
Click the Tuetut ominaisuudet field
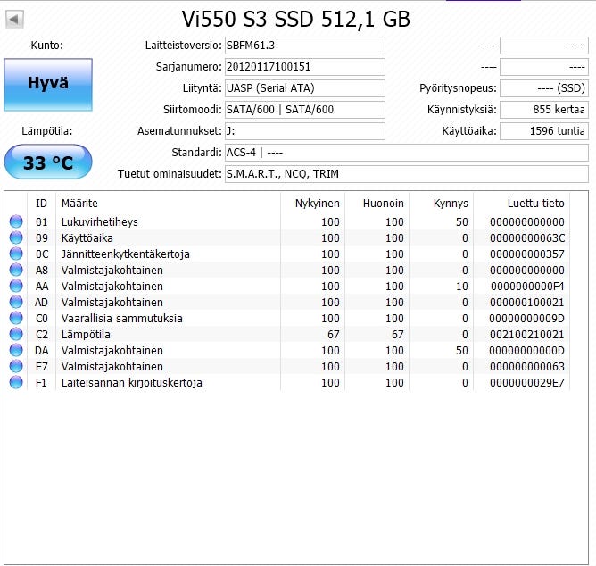click(x=407, y=174)
